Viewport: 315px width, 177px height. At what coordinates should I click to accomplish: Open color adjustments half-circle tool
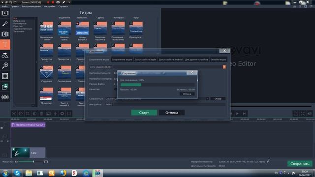click(34, 114)
